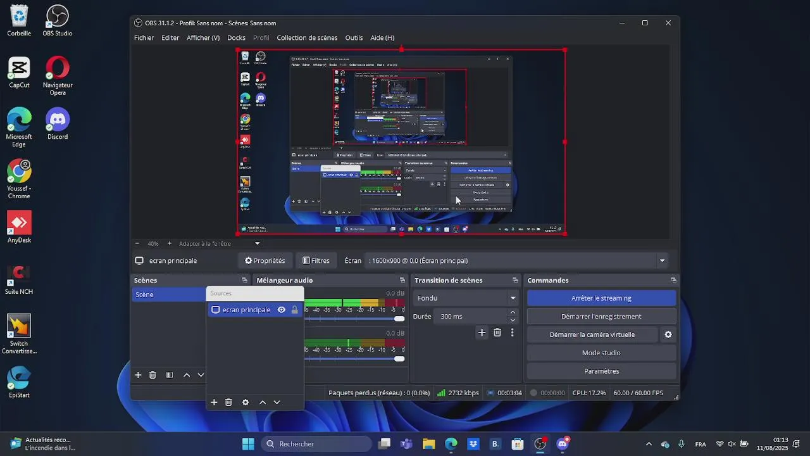Float the Scènes dock using its pop-out icon

pos(244,281)
